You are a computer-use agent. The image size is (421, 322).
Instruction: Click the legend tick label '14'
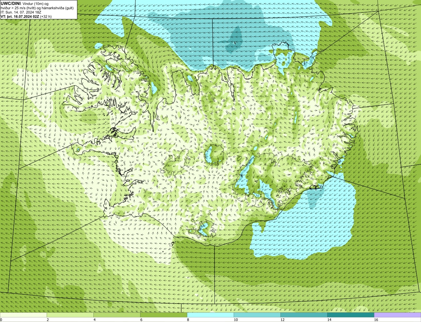pyautogui.click(x=329, y=320)
